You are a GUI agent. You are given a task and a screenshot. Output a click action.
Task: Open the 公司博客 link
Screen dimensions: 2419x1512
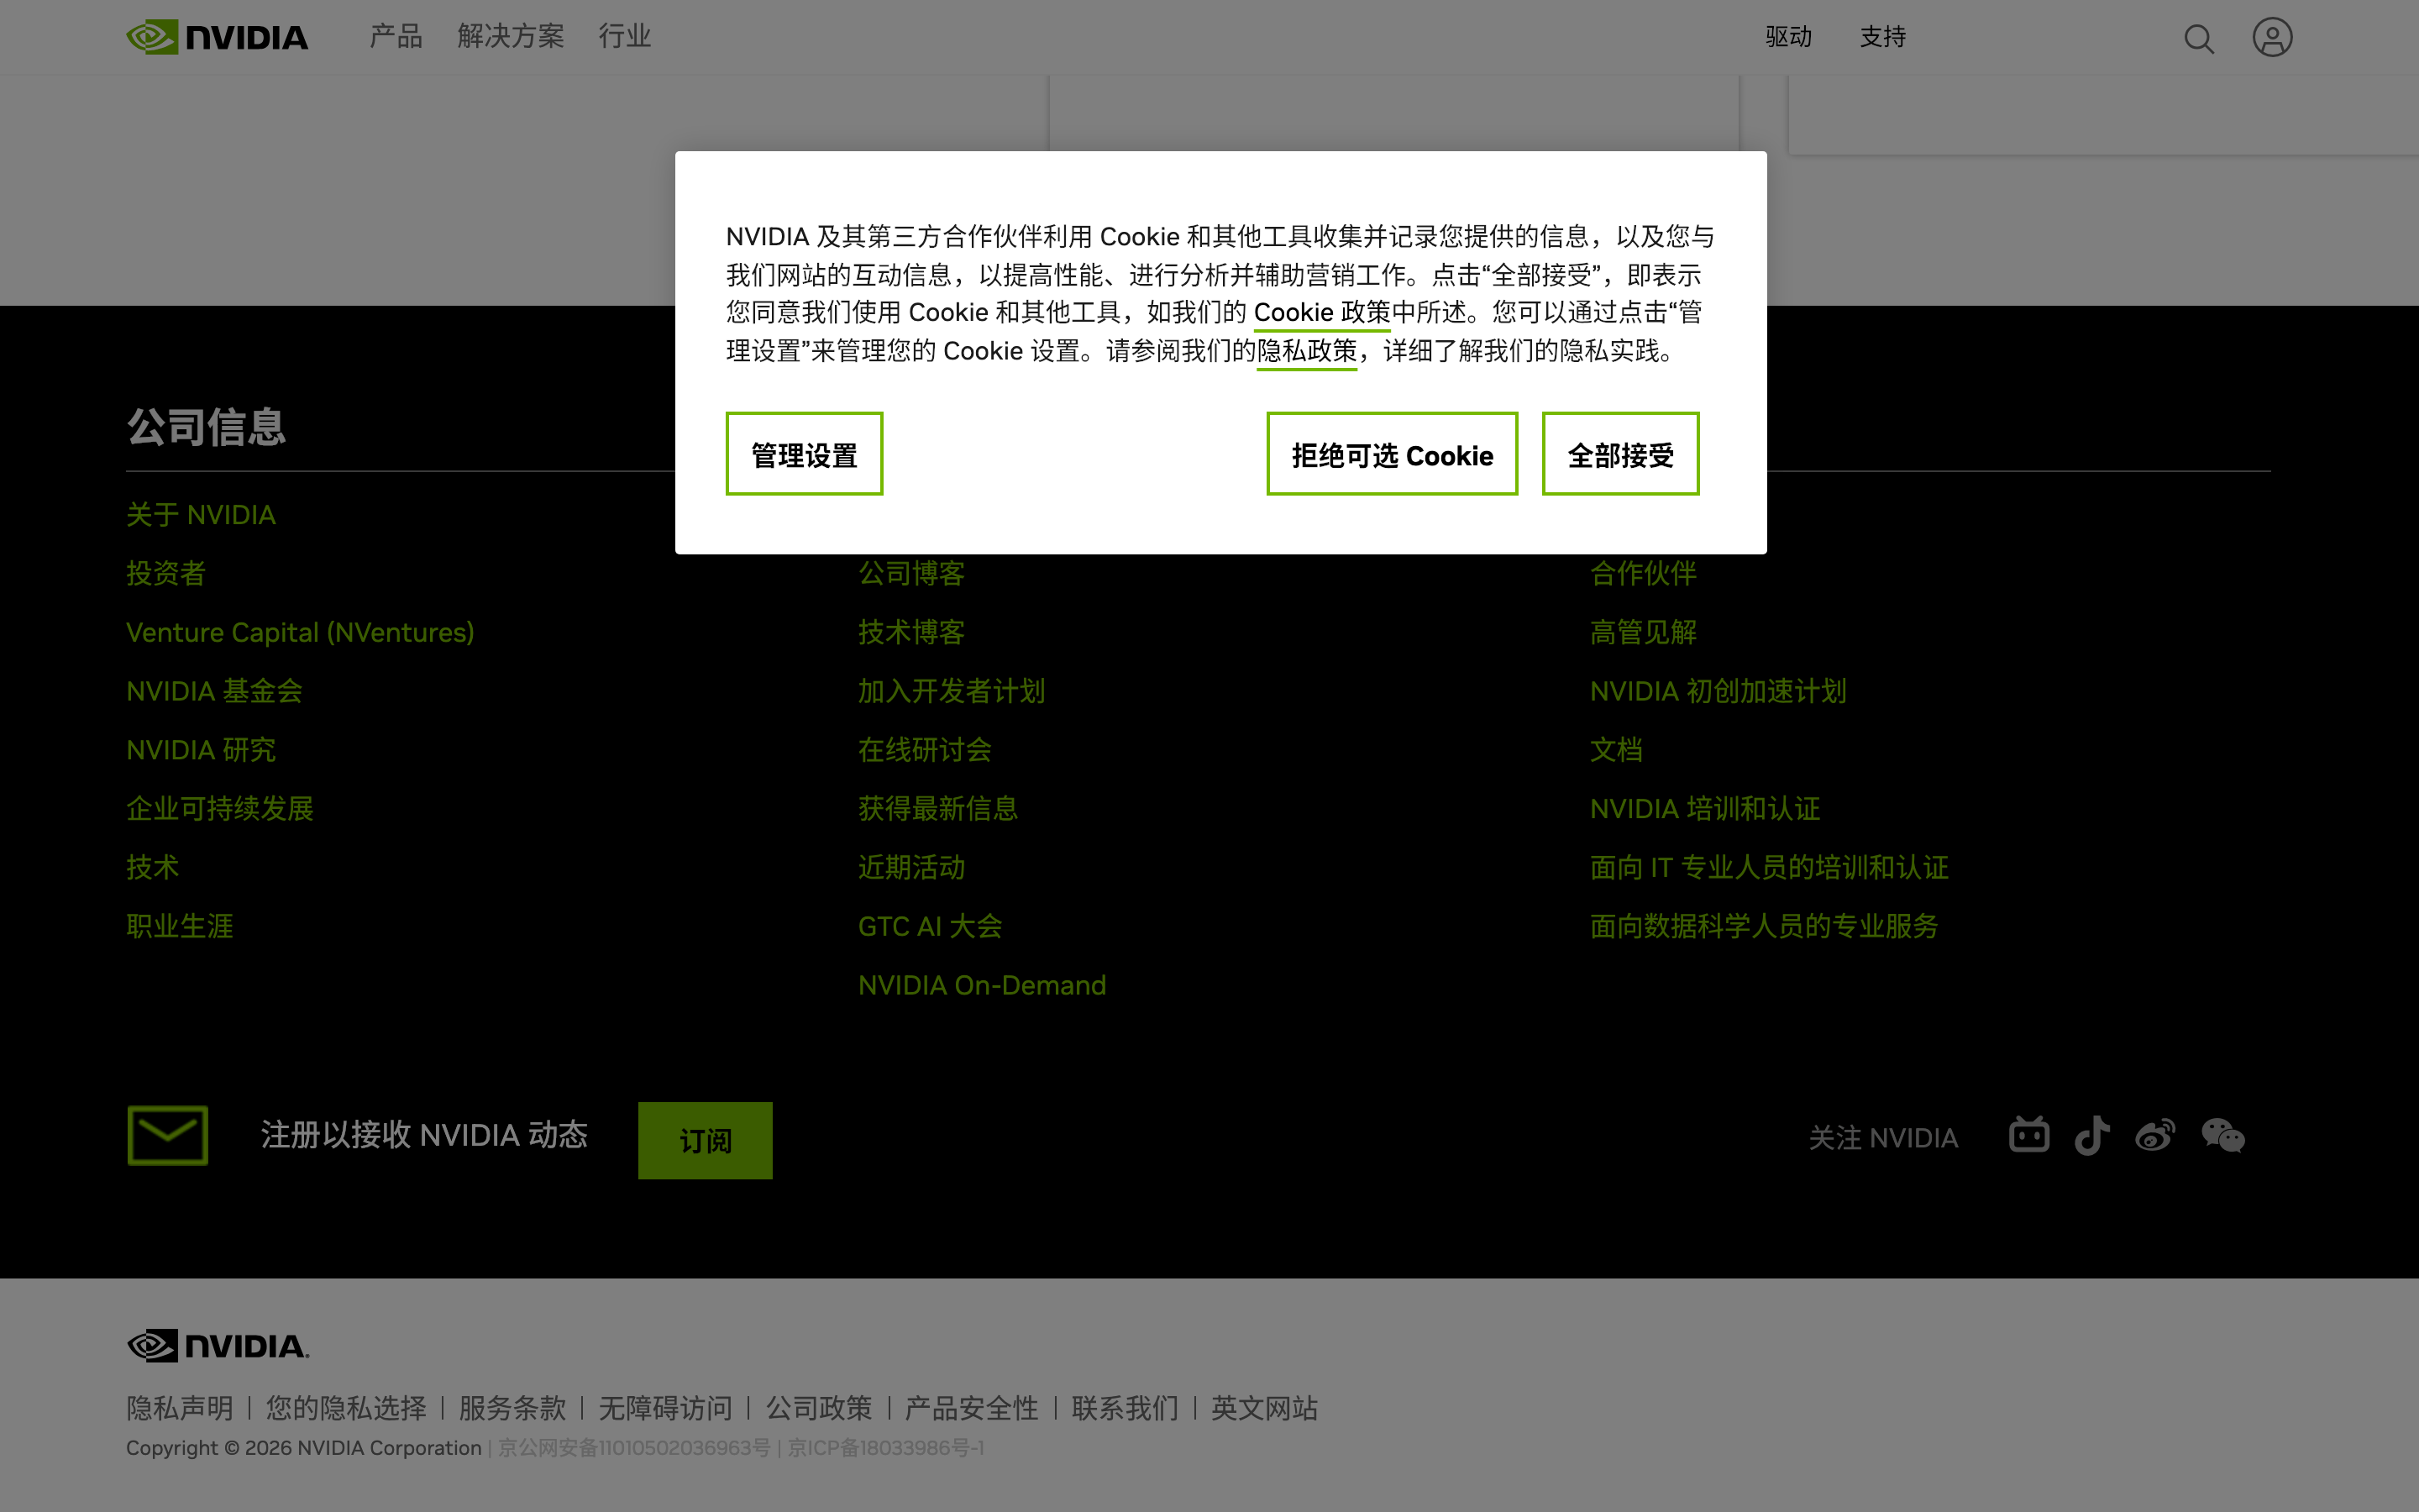[911, 574]
